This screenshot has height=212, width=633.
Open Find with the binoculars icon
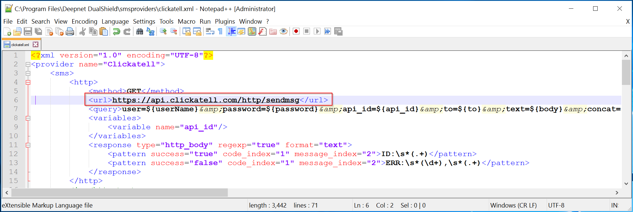[140, 31]
